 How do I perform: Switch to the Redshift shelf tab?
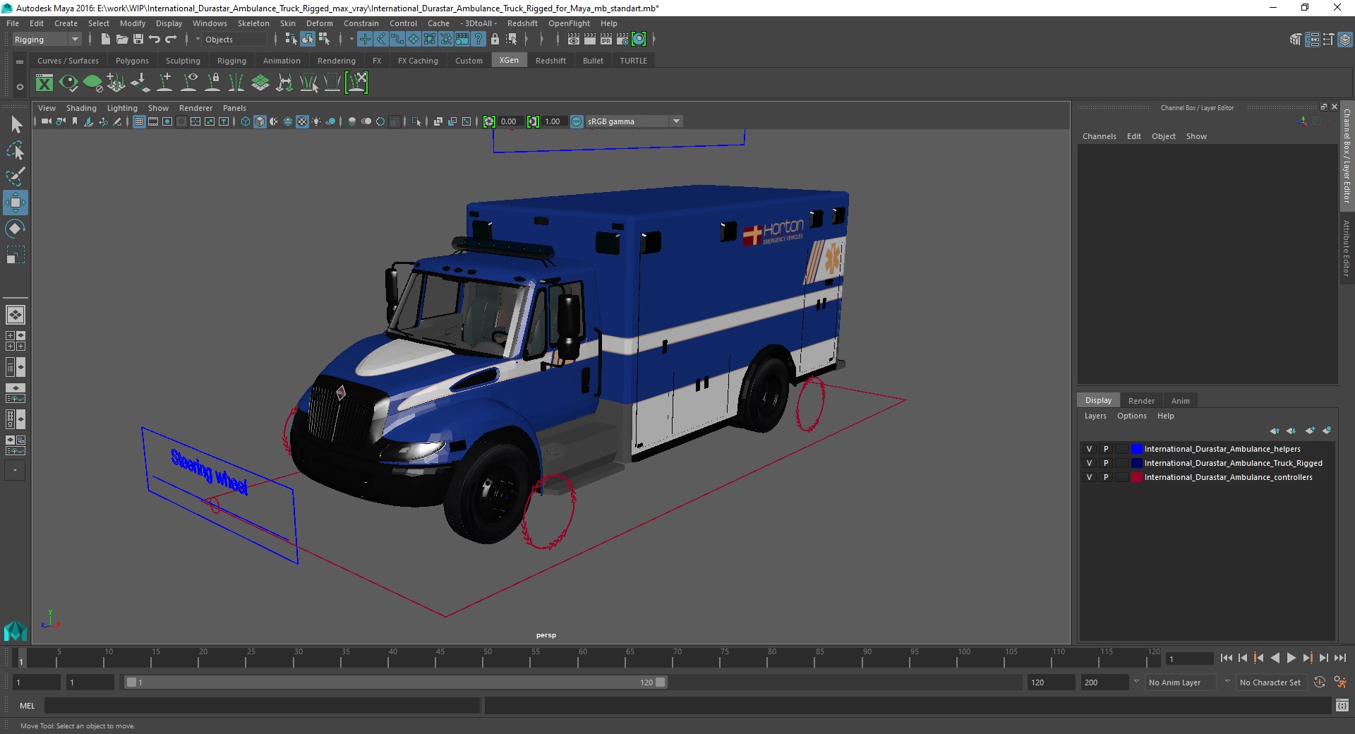click(550, 61)
